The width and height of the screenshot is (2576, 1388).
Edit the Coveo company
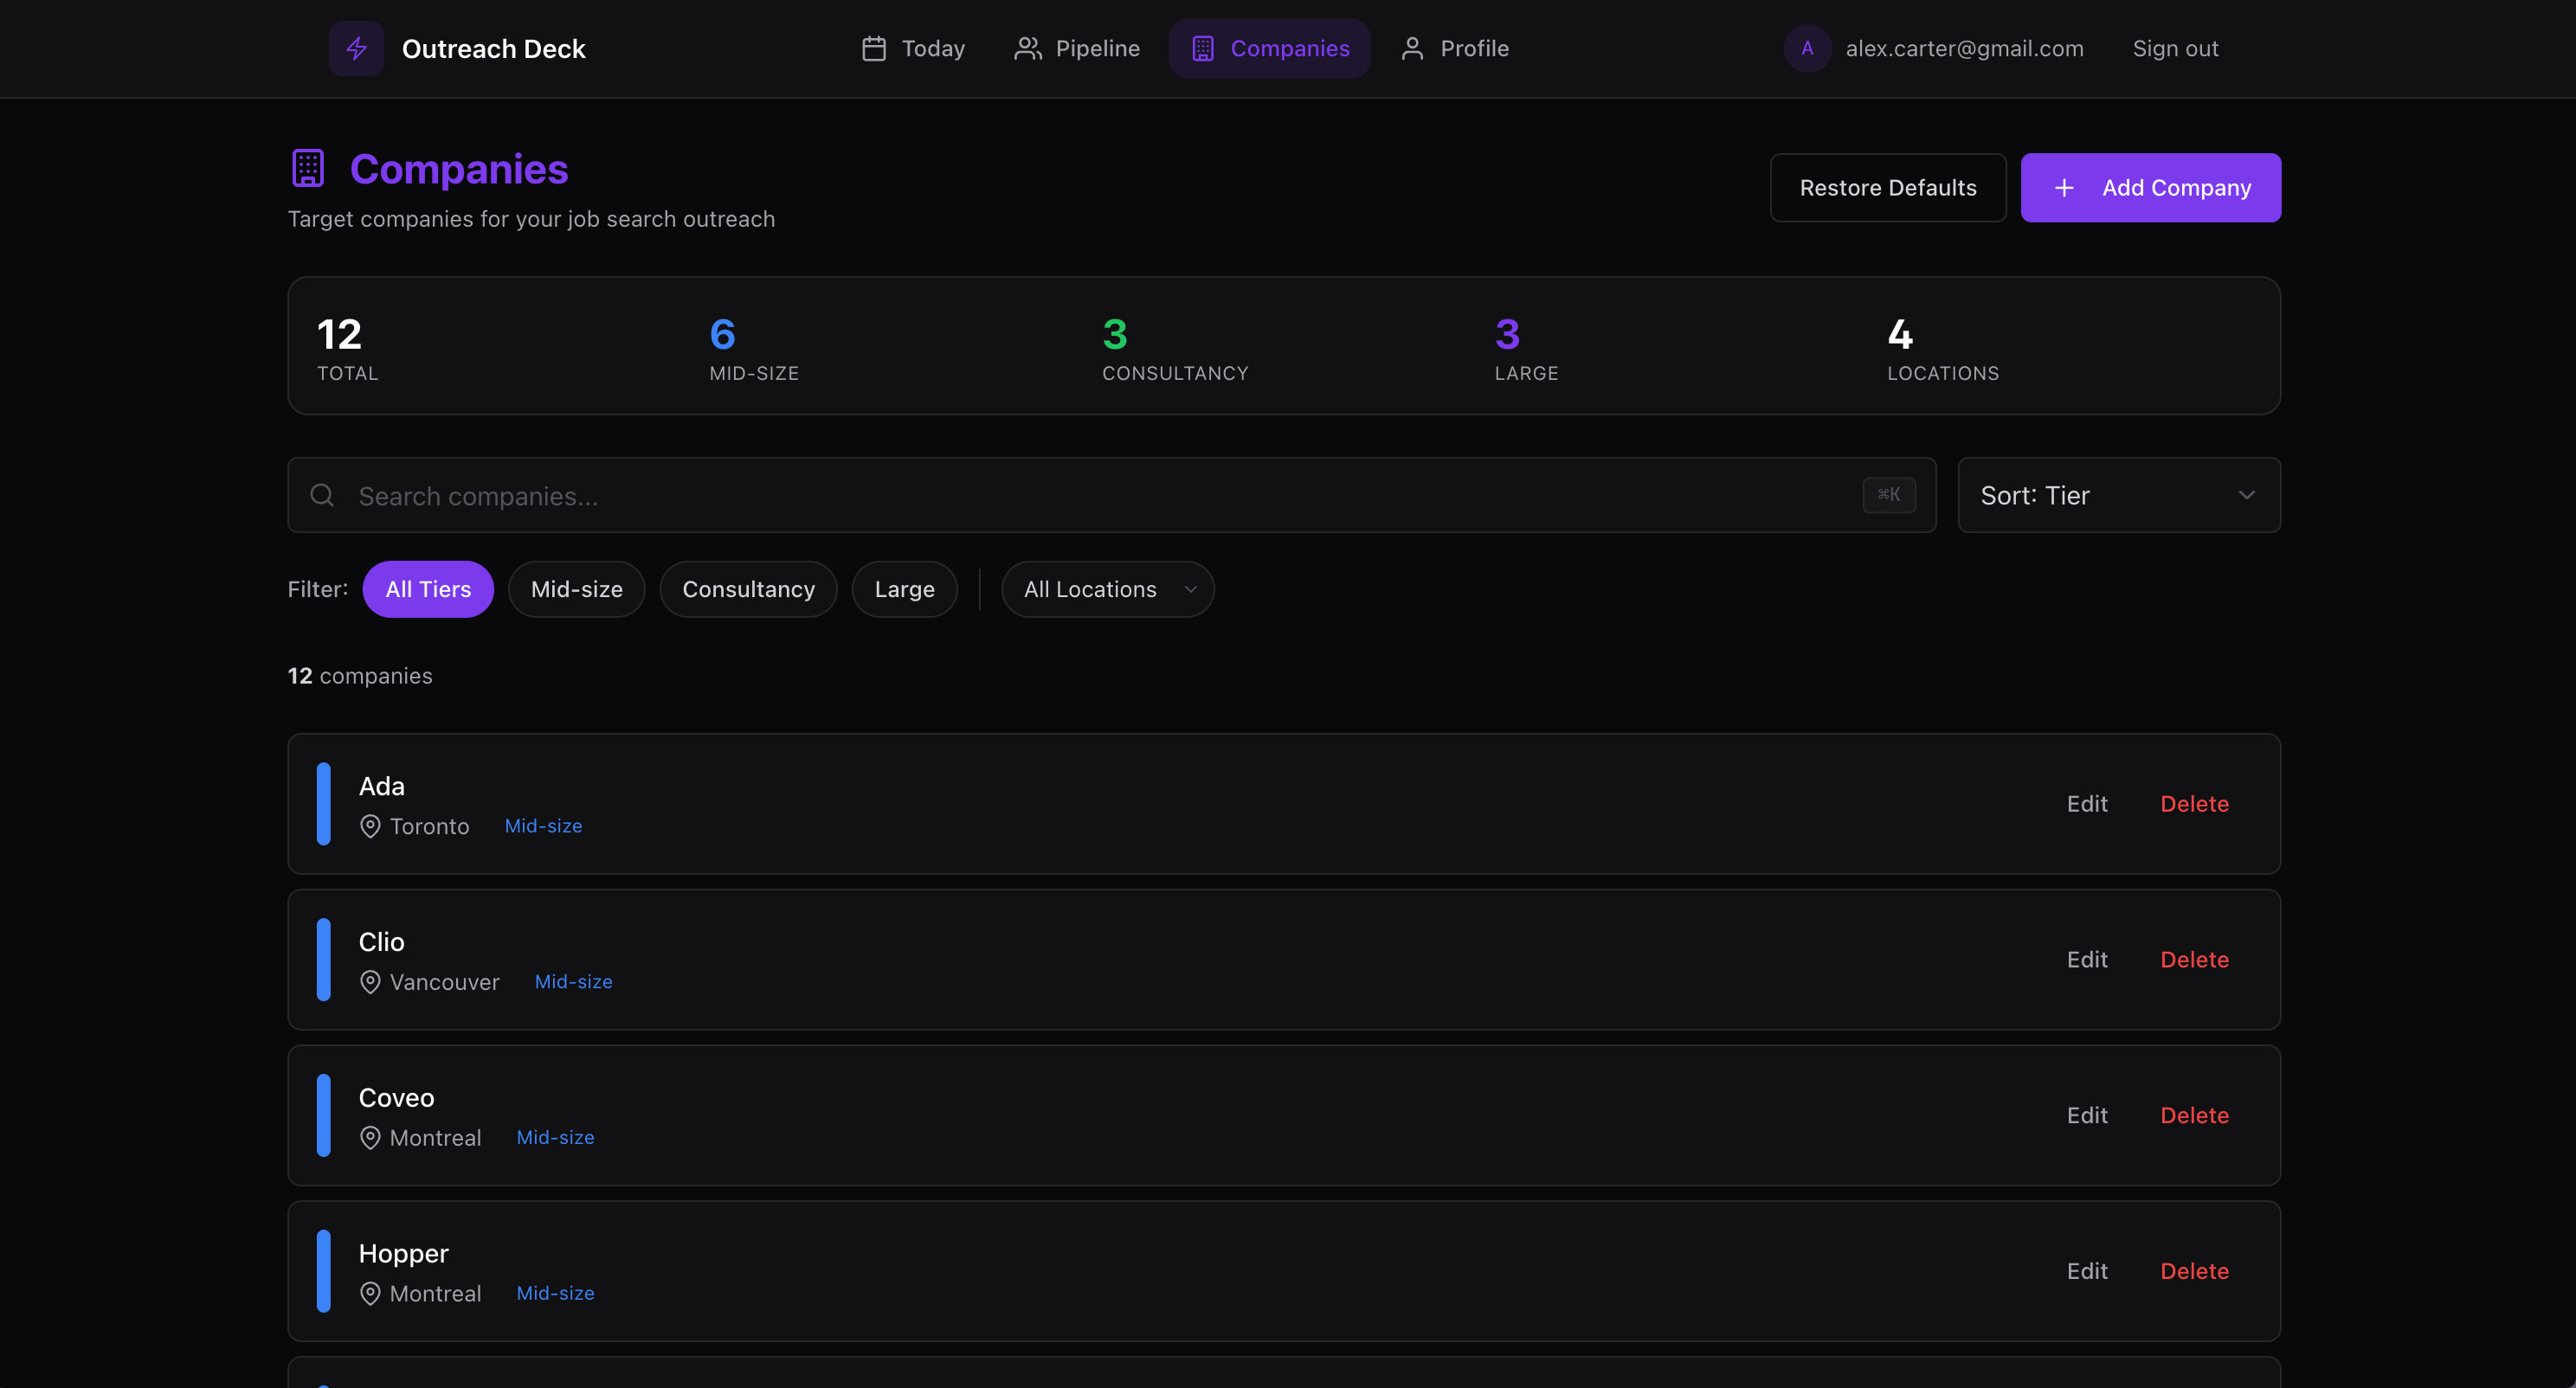(x=2087, y=1116)
